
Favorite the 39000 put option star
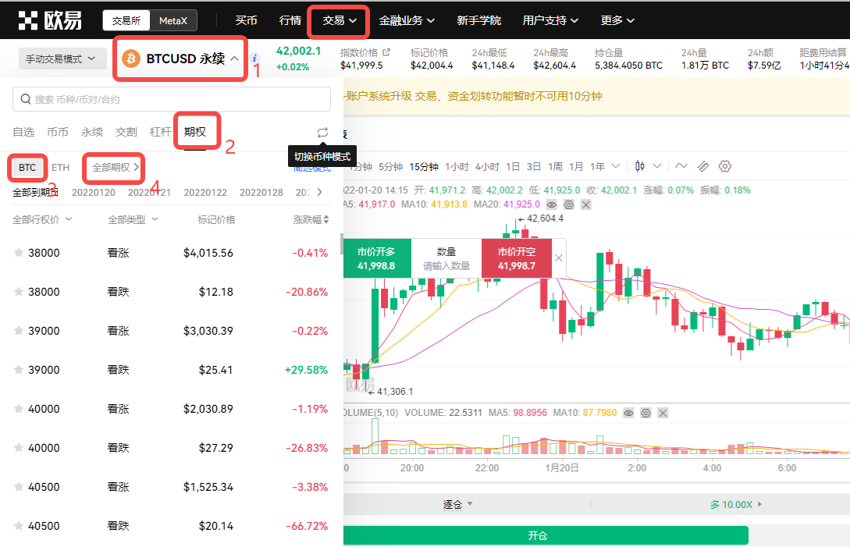point(19,370)
